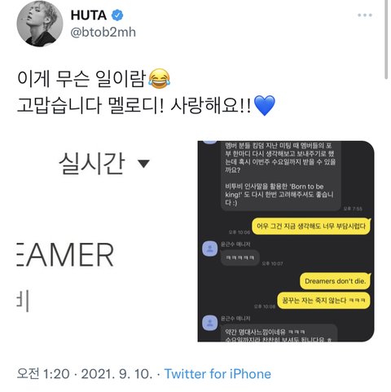Viewport: 391px width, 392px height.
Task: Open the left trending screenshot image
Action: [104, 241]
